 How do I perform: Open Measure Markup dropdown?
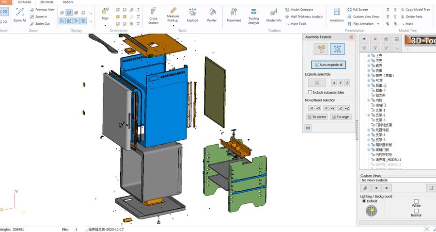coord(173,25)
